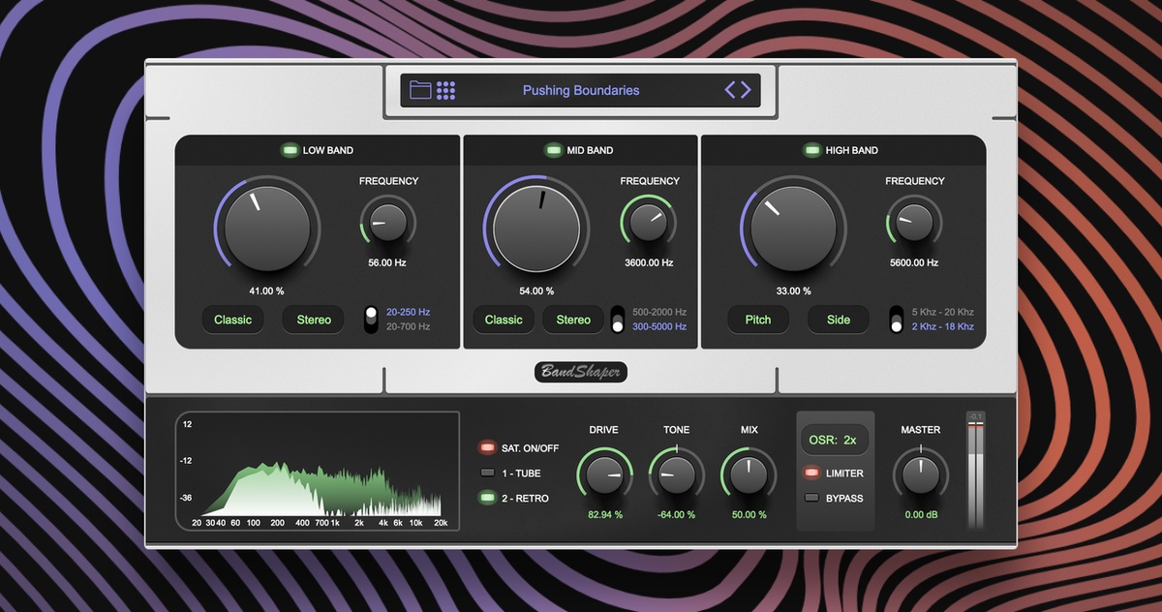The width and height of the screenshot is (1162, 612).
Task: Click the DRIVE knob
Action: (604, 474)
